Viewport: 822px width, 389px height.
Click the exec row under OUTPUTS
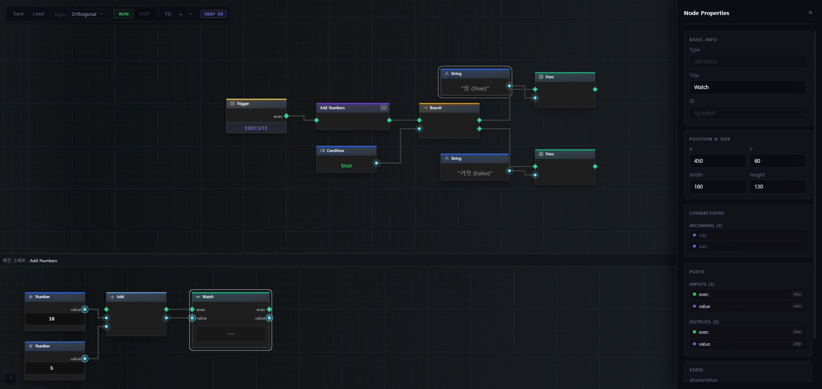click(748, 332)
